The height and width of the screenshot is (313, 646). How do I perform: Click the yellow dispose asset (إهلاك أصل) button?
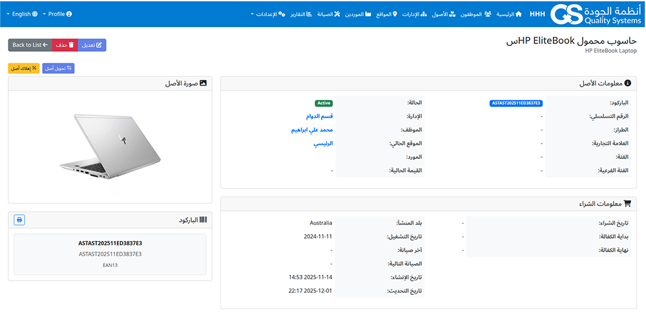(24, 68)
